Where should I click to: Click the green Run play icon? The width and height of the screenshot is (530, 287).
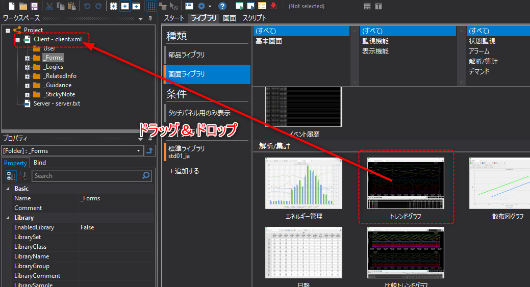tap(239, 6)
